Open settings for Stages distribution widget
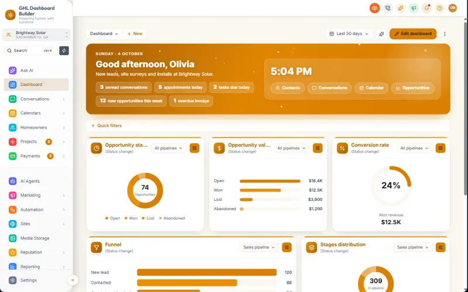Viewport: 468px width, 292px height. pos(441,247)
